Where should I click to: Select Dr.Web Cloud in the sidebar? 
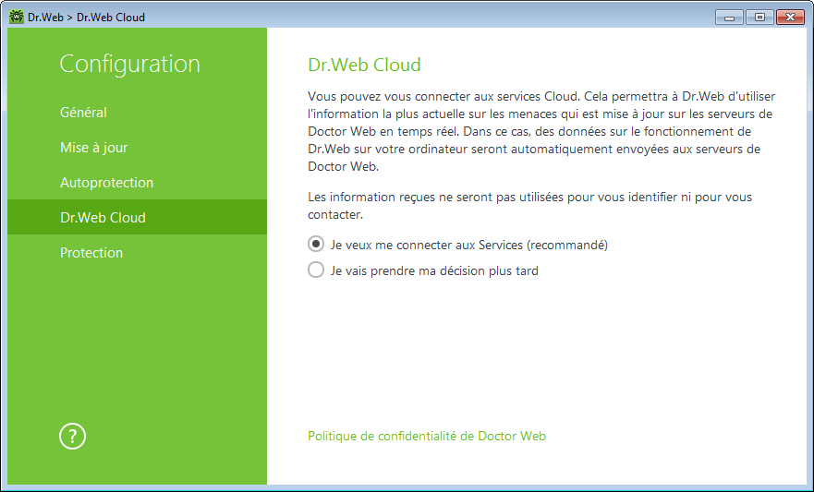tap(137, 217)
